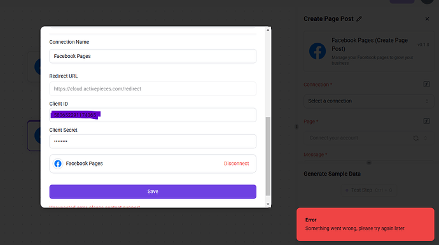
Task: Open the Select a connection dropdown
Action: pos(369,101)
